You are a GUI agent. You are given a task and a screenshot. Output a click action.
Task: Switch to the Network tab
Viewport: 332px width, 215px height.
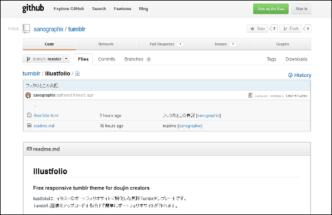pos(106,44)
